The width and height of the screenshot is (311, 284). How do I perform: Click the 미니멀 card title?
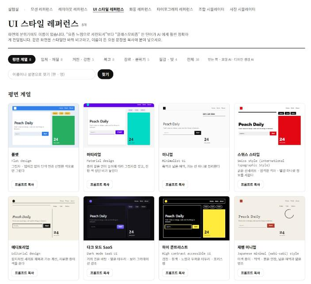[x=167, y=154]
